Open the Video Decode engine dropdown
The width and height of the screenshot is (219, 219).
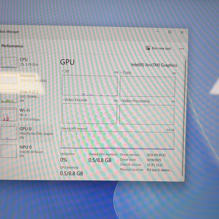click(x=63, y=100)
